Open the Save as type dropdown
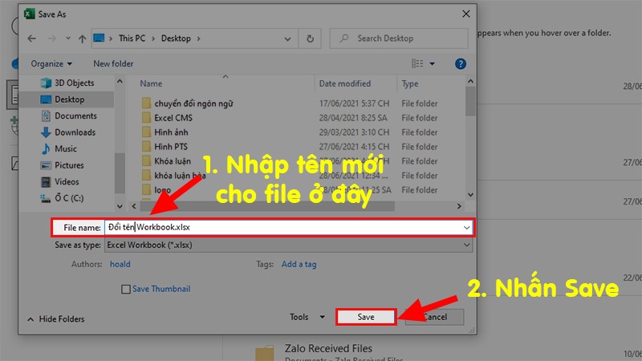The width and height of the screenshot is (642, 361). pos(289,245)
